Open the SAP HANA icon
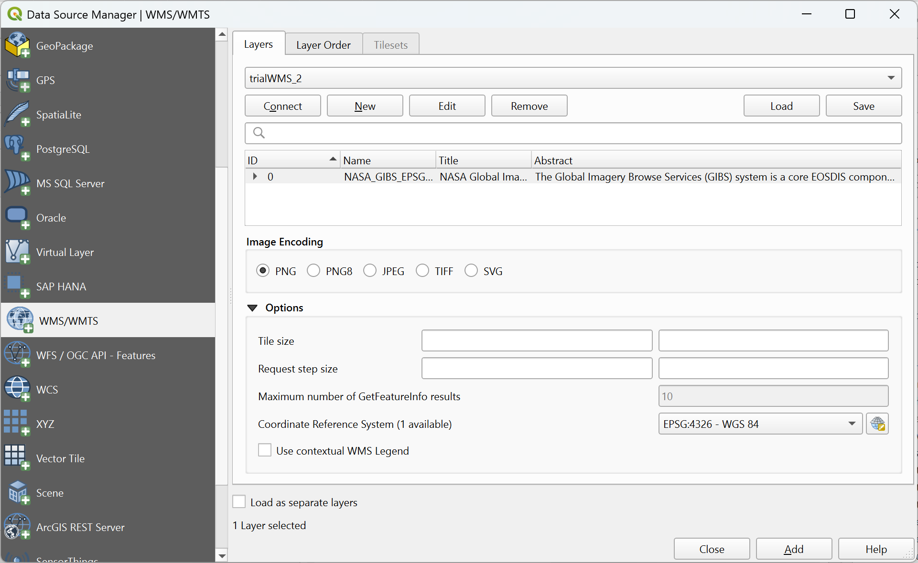The height and width of the screenshot is (563, 918). pyautogui.click(x=17, y=286)
